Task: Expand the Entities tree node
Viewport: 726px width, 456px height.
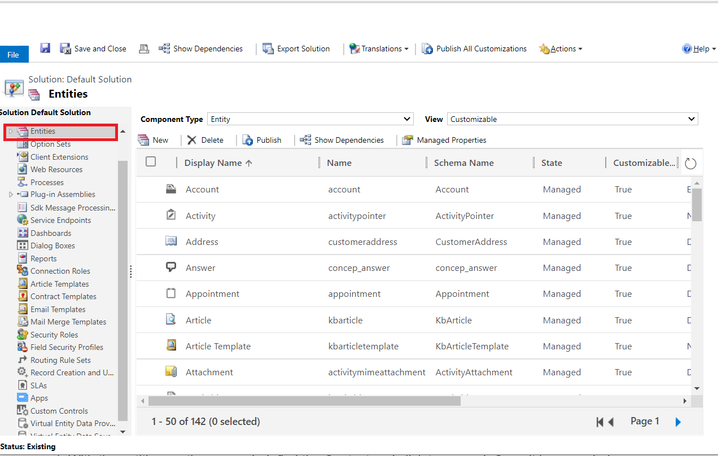Action: coord(10,131)
